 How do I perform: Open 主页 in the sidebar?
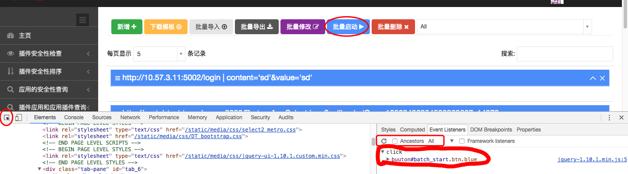pos(49,36)
